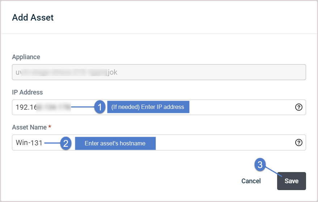Click the numbered callout circle 3
The width and height of the screenshot is (318, 202).
260,164
